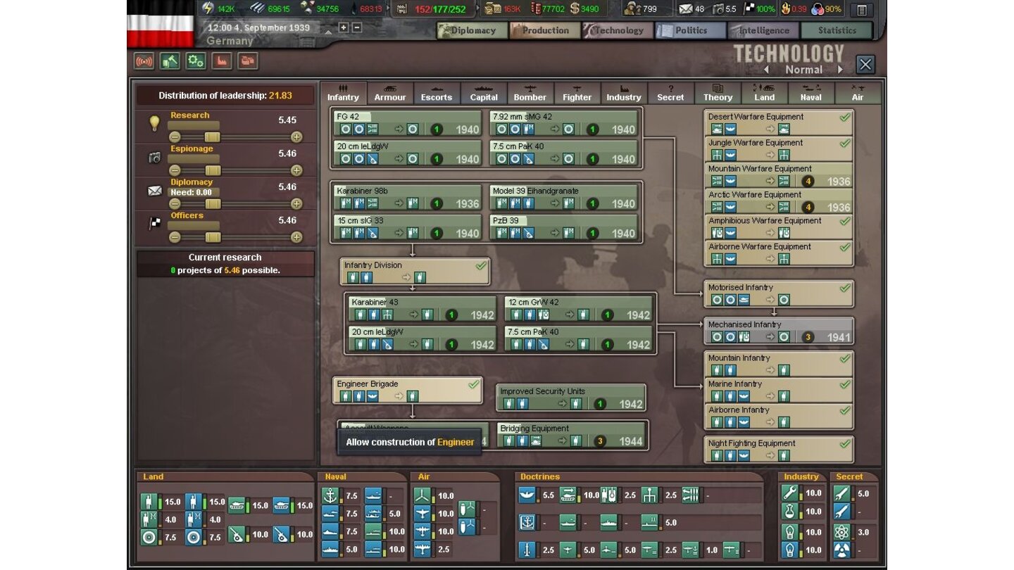Viewport: 1014px width, 570px height.
Task: Decrease Research leadership with minus button
Action: coord(175,137)
